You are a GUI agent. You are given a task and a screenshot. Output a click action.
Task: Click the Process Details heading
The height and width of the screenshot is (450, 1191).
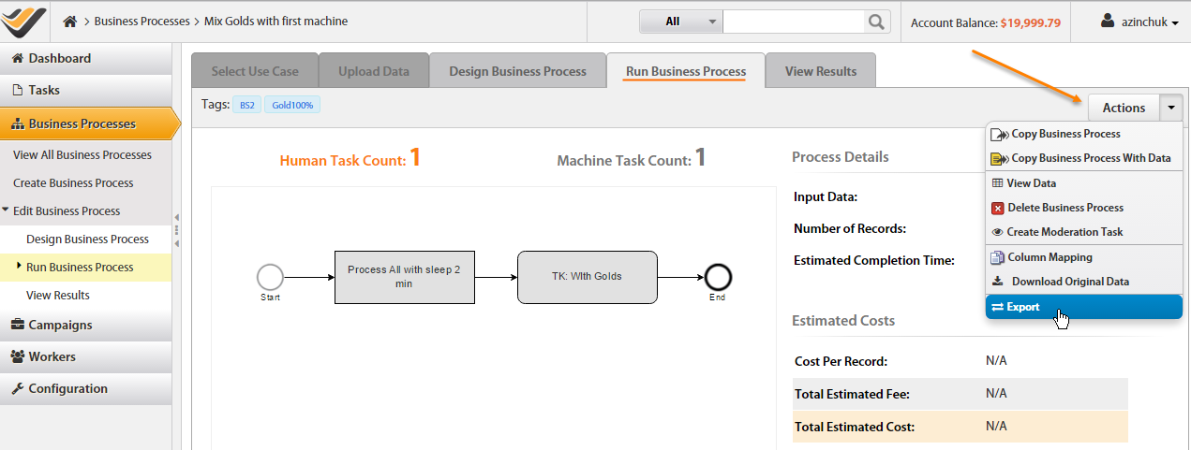[x=841, y=157]
